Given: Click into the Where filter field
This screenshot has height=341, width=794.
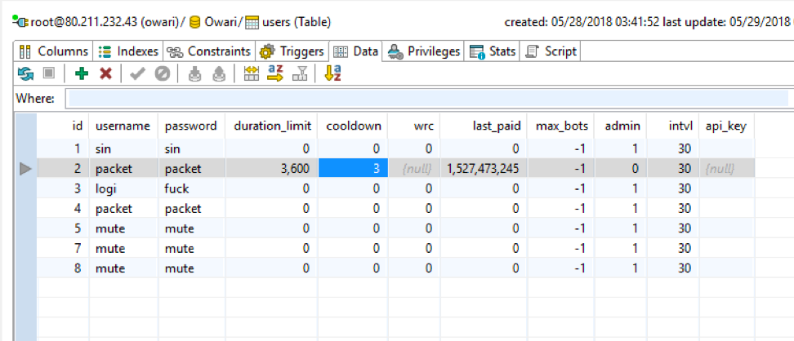Looking at the screenshot, I should (426, 99).
